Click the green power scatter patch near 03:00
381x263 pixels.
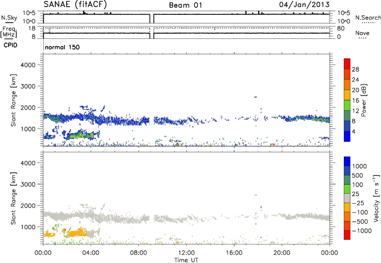[80, 135]
